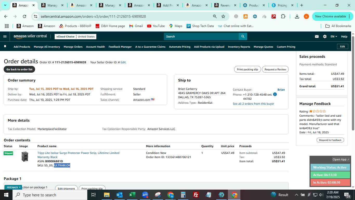Click Respond to Feedback button

330,140
